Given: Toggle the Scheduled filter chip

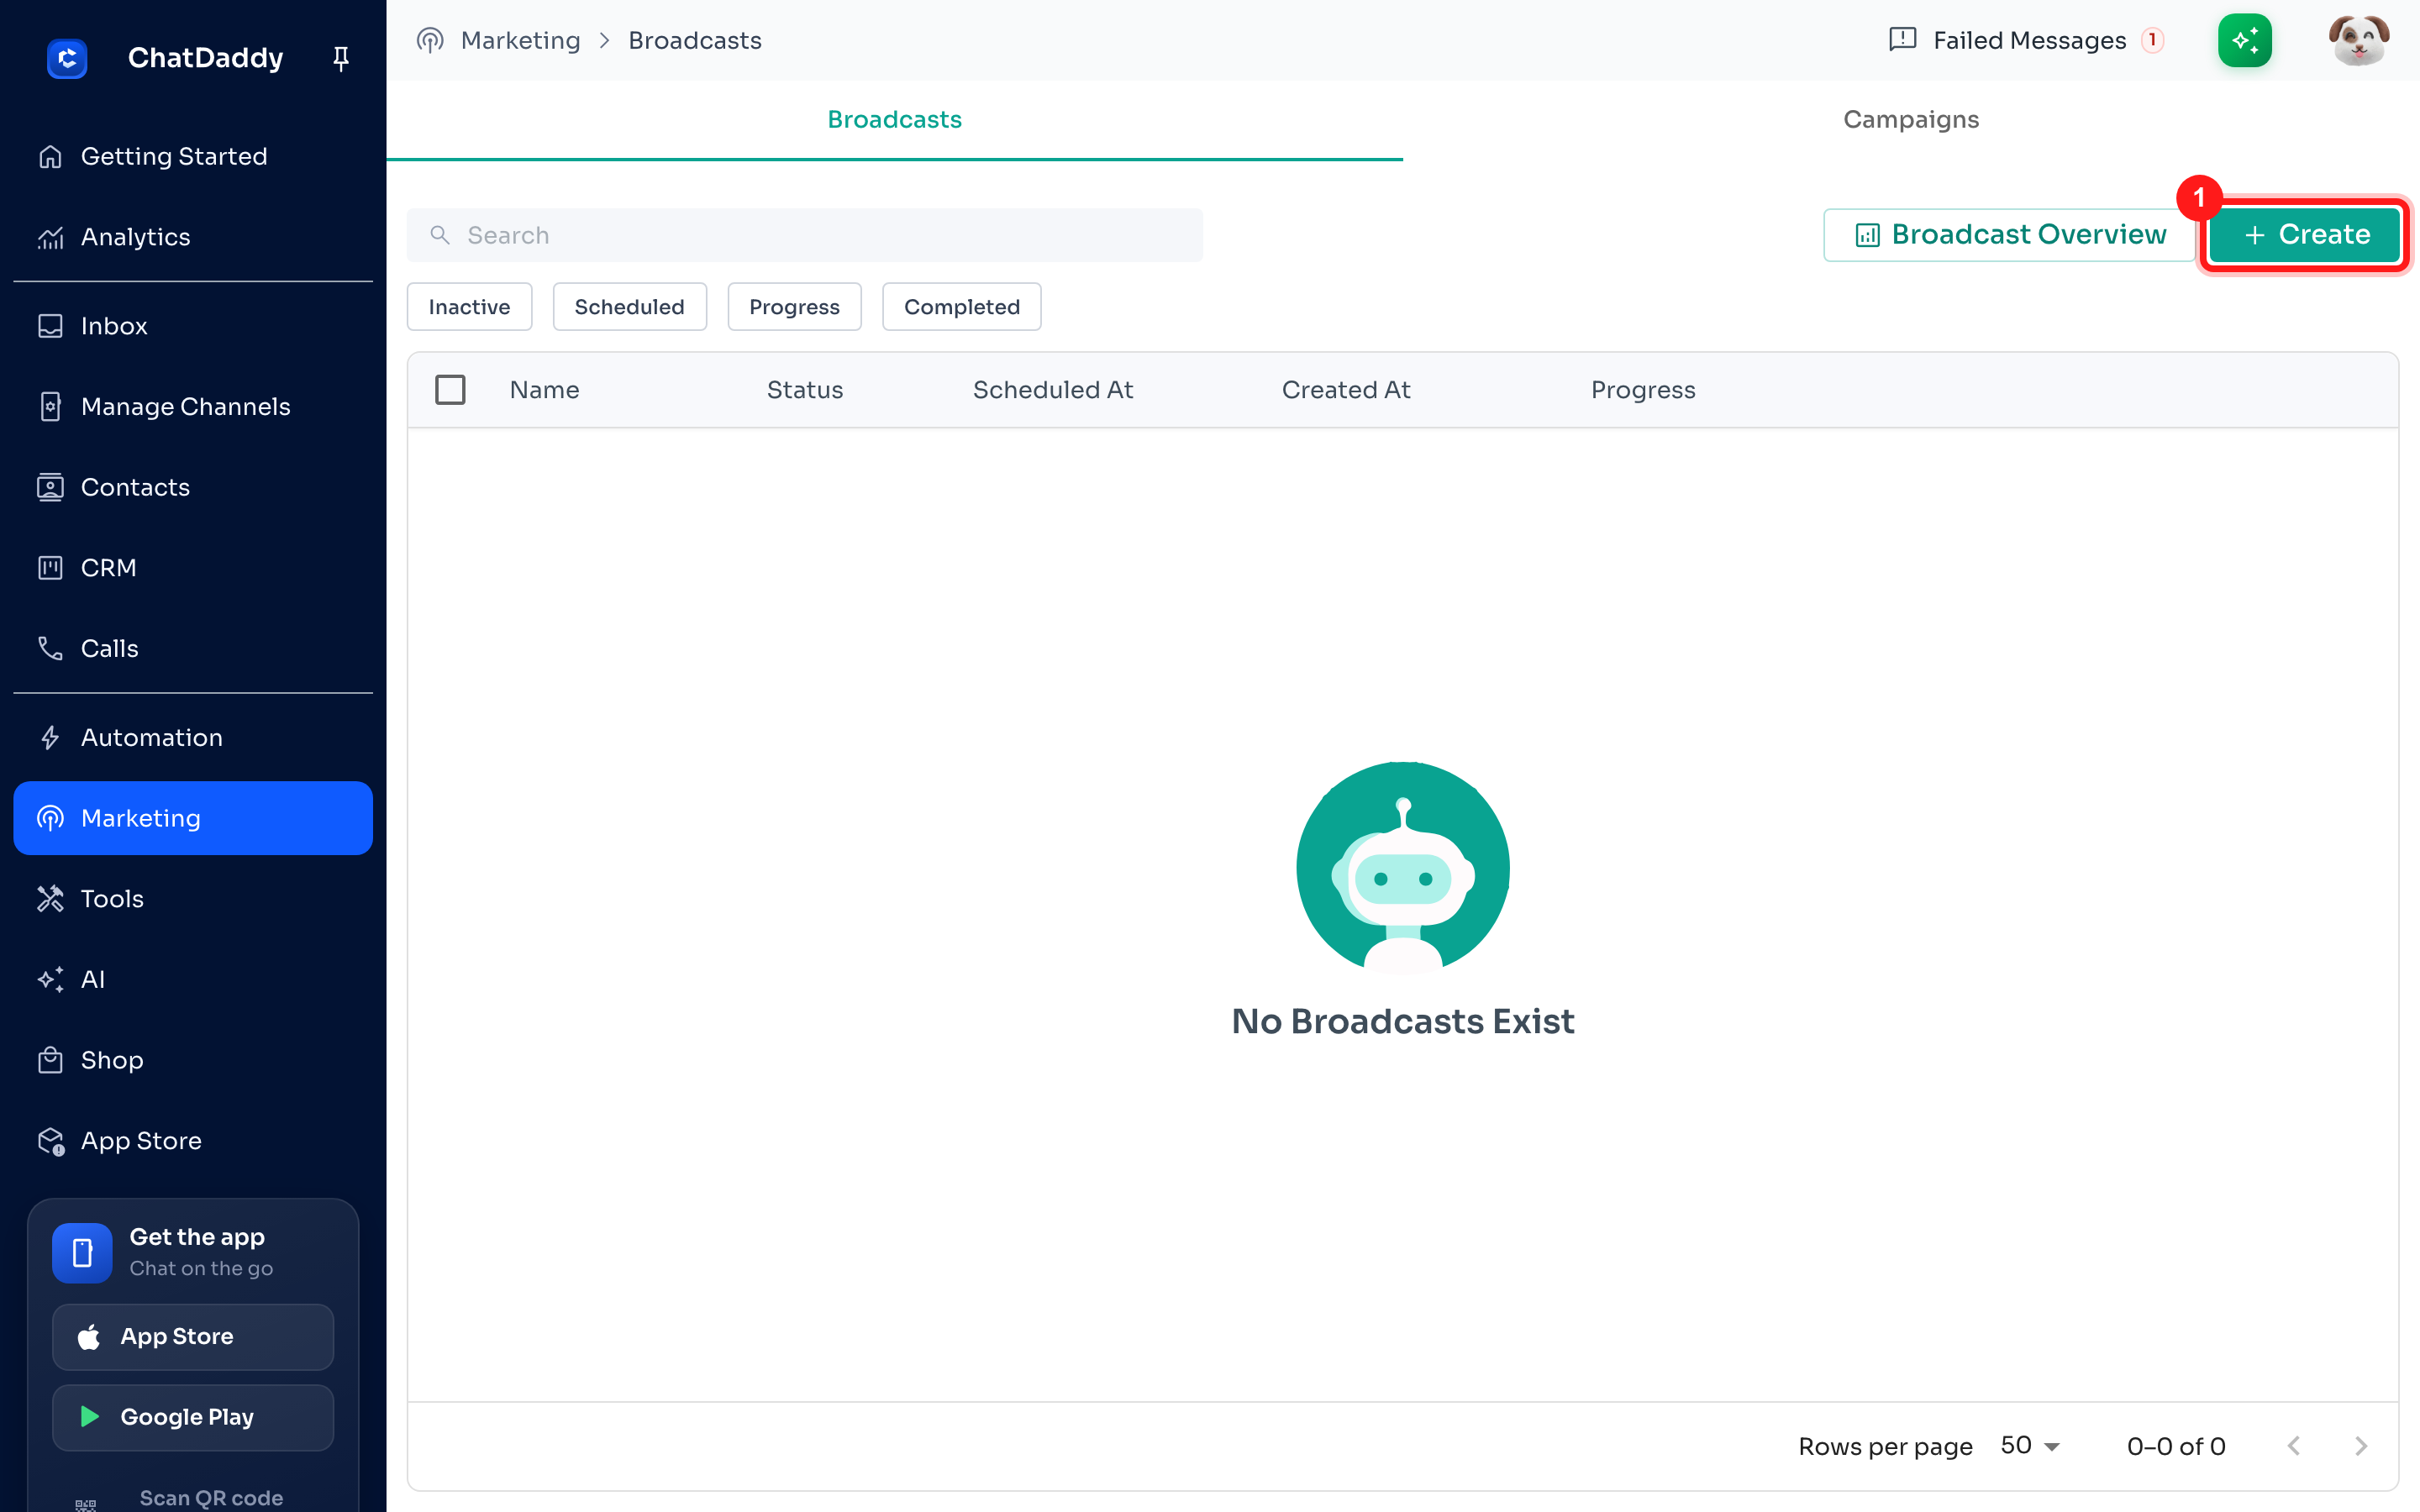Looking at the screenshot, I should pos(629,307).
